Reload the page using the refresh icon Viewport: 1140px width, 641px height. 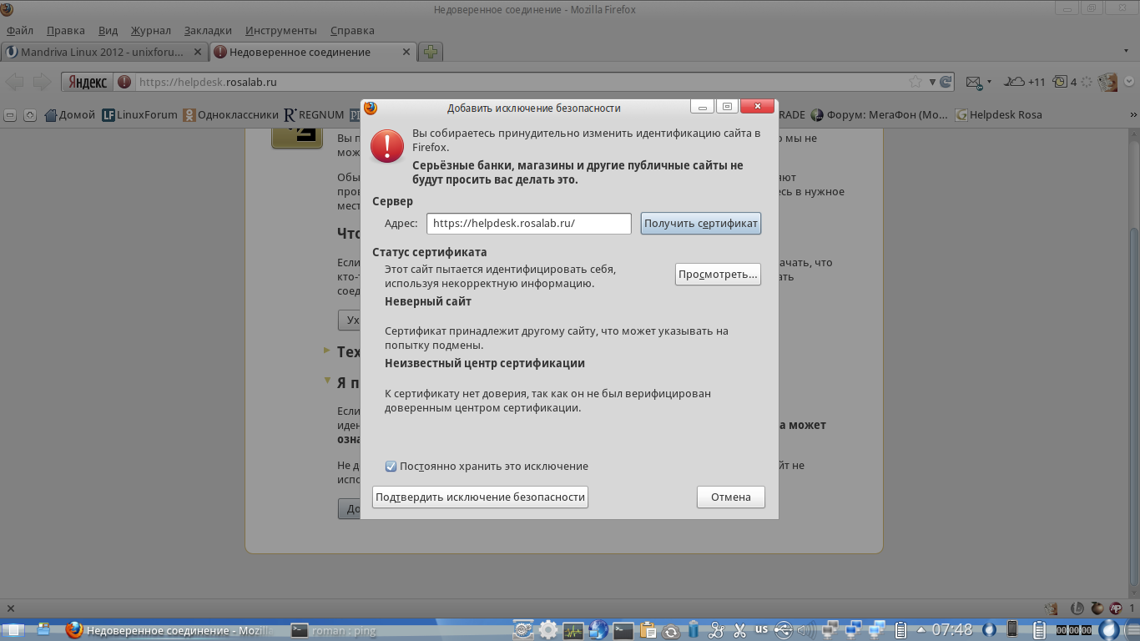pos(946,82)
